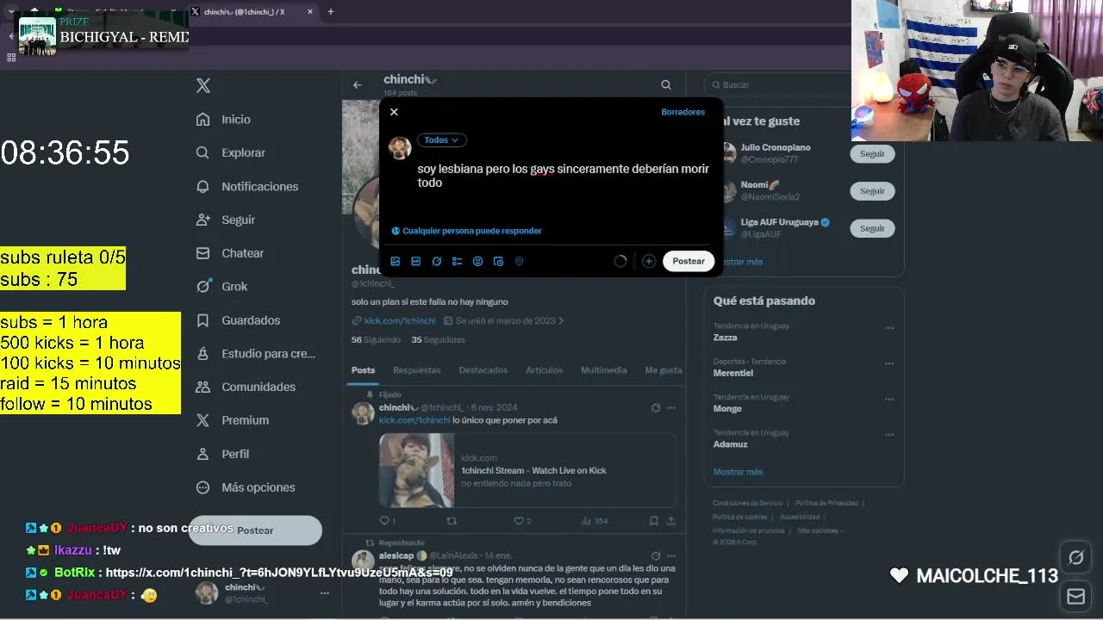The image size is (1103, 620).
Task: Click the X logo in sidebar
Action: tap(203, 85)
